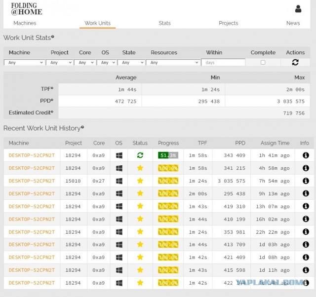Switch to the Machines tab
Screen dimensions: 316x297
tap(25, 23)
